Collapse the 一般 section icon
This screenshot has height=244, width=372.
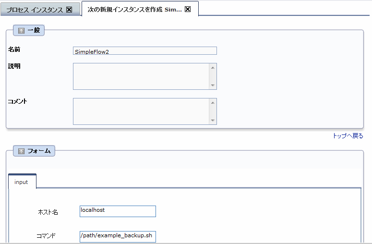click(x=21, y=31)
